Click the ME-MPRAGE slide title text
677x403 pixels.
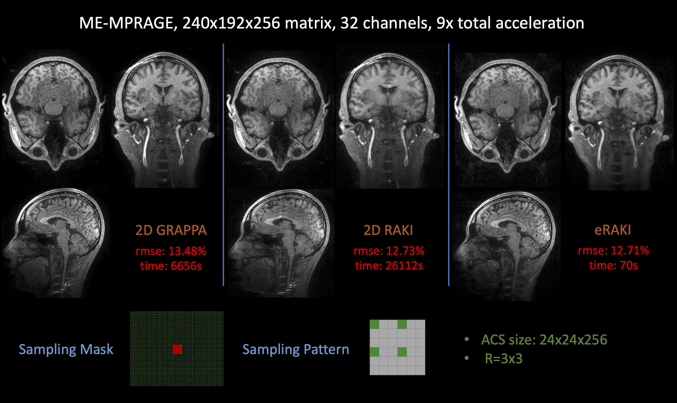click(332, 23)
